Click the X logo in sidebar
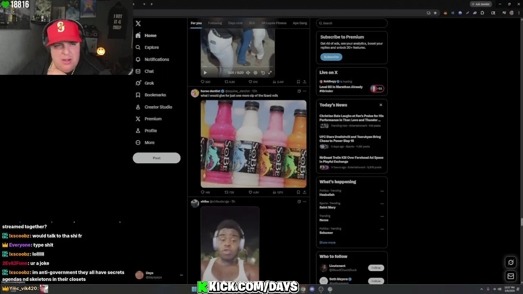The width and height of the screenshot is (523, 294). [x=138, y=24]
